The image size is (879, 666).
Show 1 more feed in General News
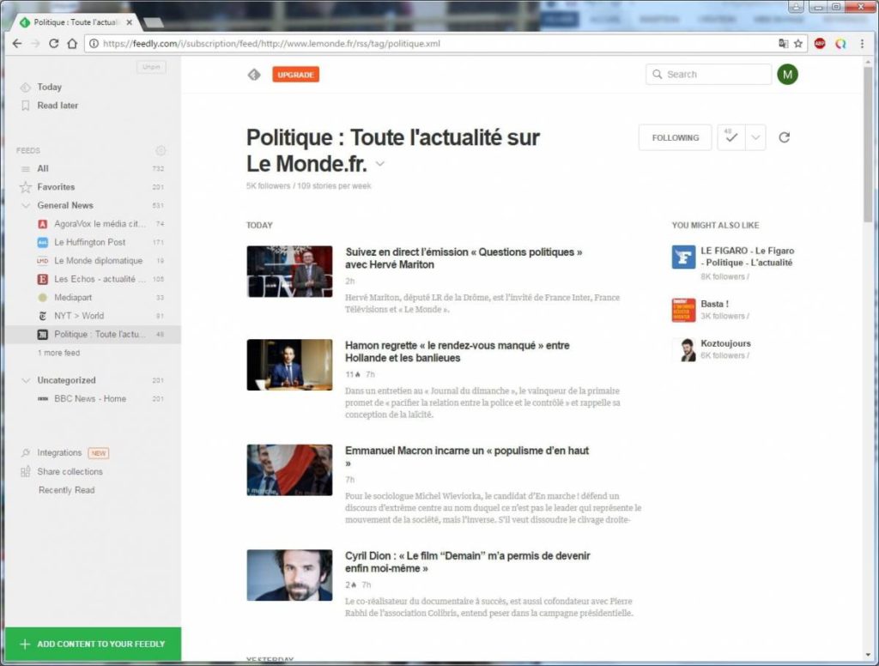coord(59,353)
